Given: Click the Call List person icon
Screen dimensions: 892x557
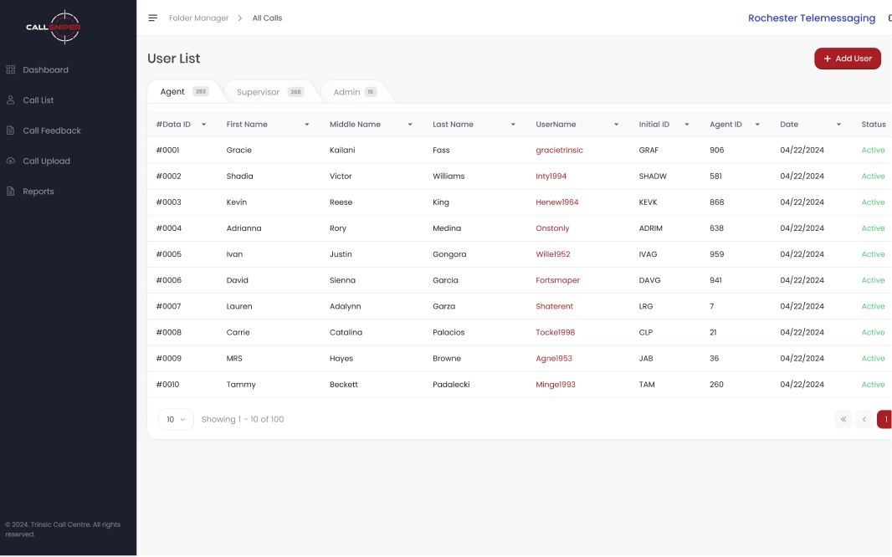Looking at the screenshot, I should click(11, 100).
